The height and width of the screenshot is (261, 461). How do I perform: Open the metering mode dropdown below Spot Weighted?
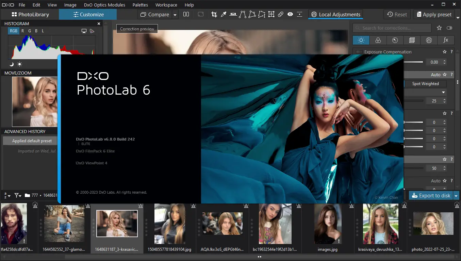[443, 92]
